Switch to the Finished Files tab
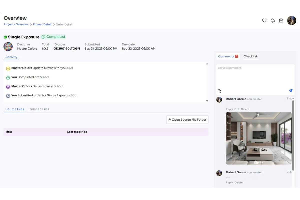 coord(39,109)
